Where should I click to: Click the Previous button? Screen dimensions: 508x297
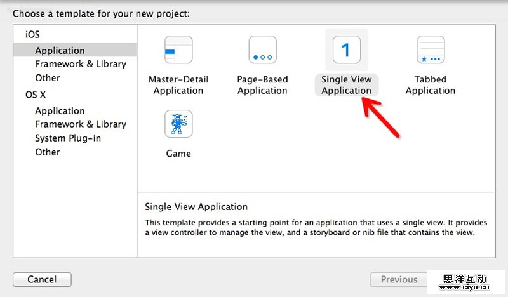coord(399,279)
